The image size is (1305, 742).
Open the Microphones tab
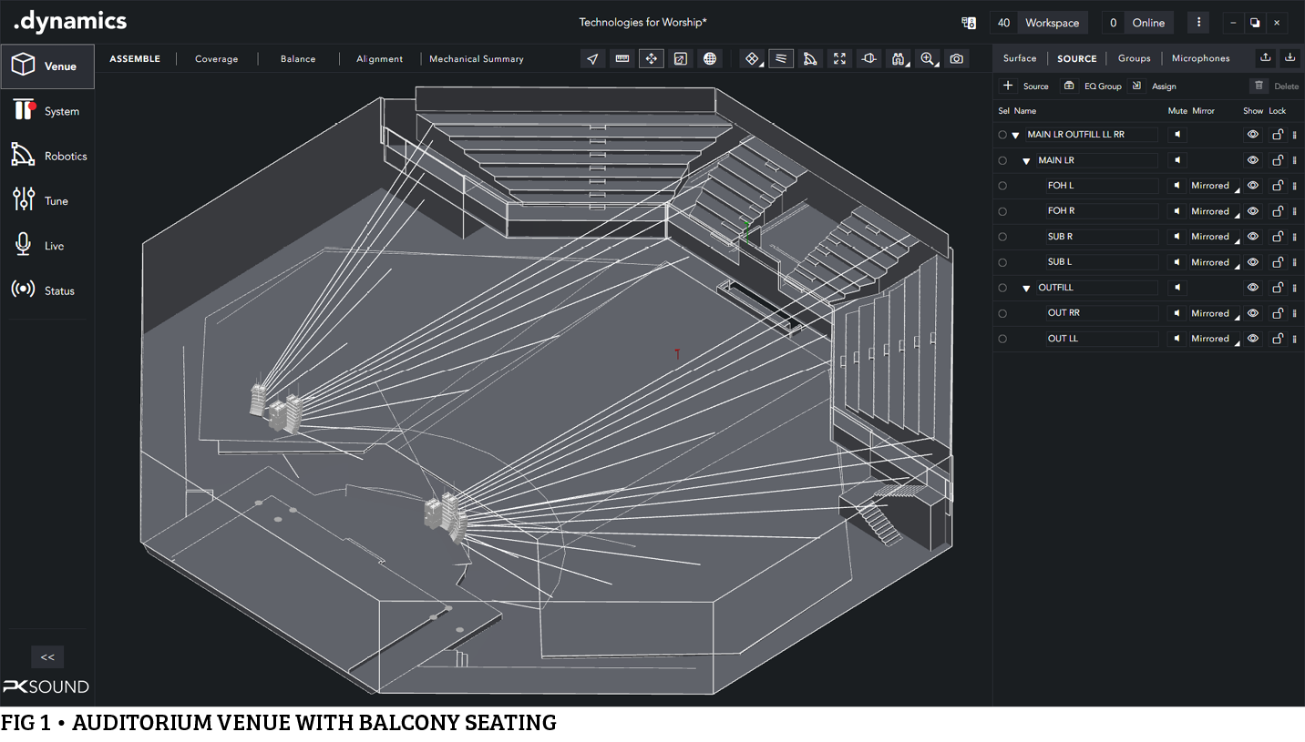coord(1200,58)
